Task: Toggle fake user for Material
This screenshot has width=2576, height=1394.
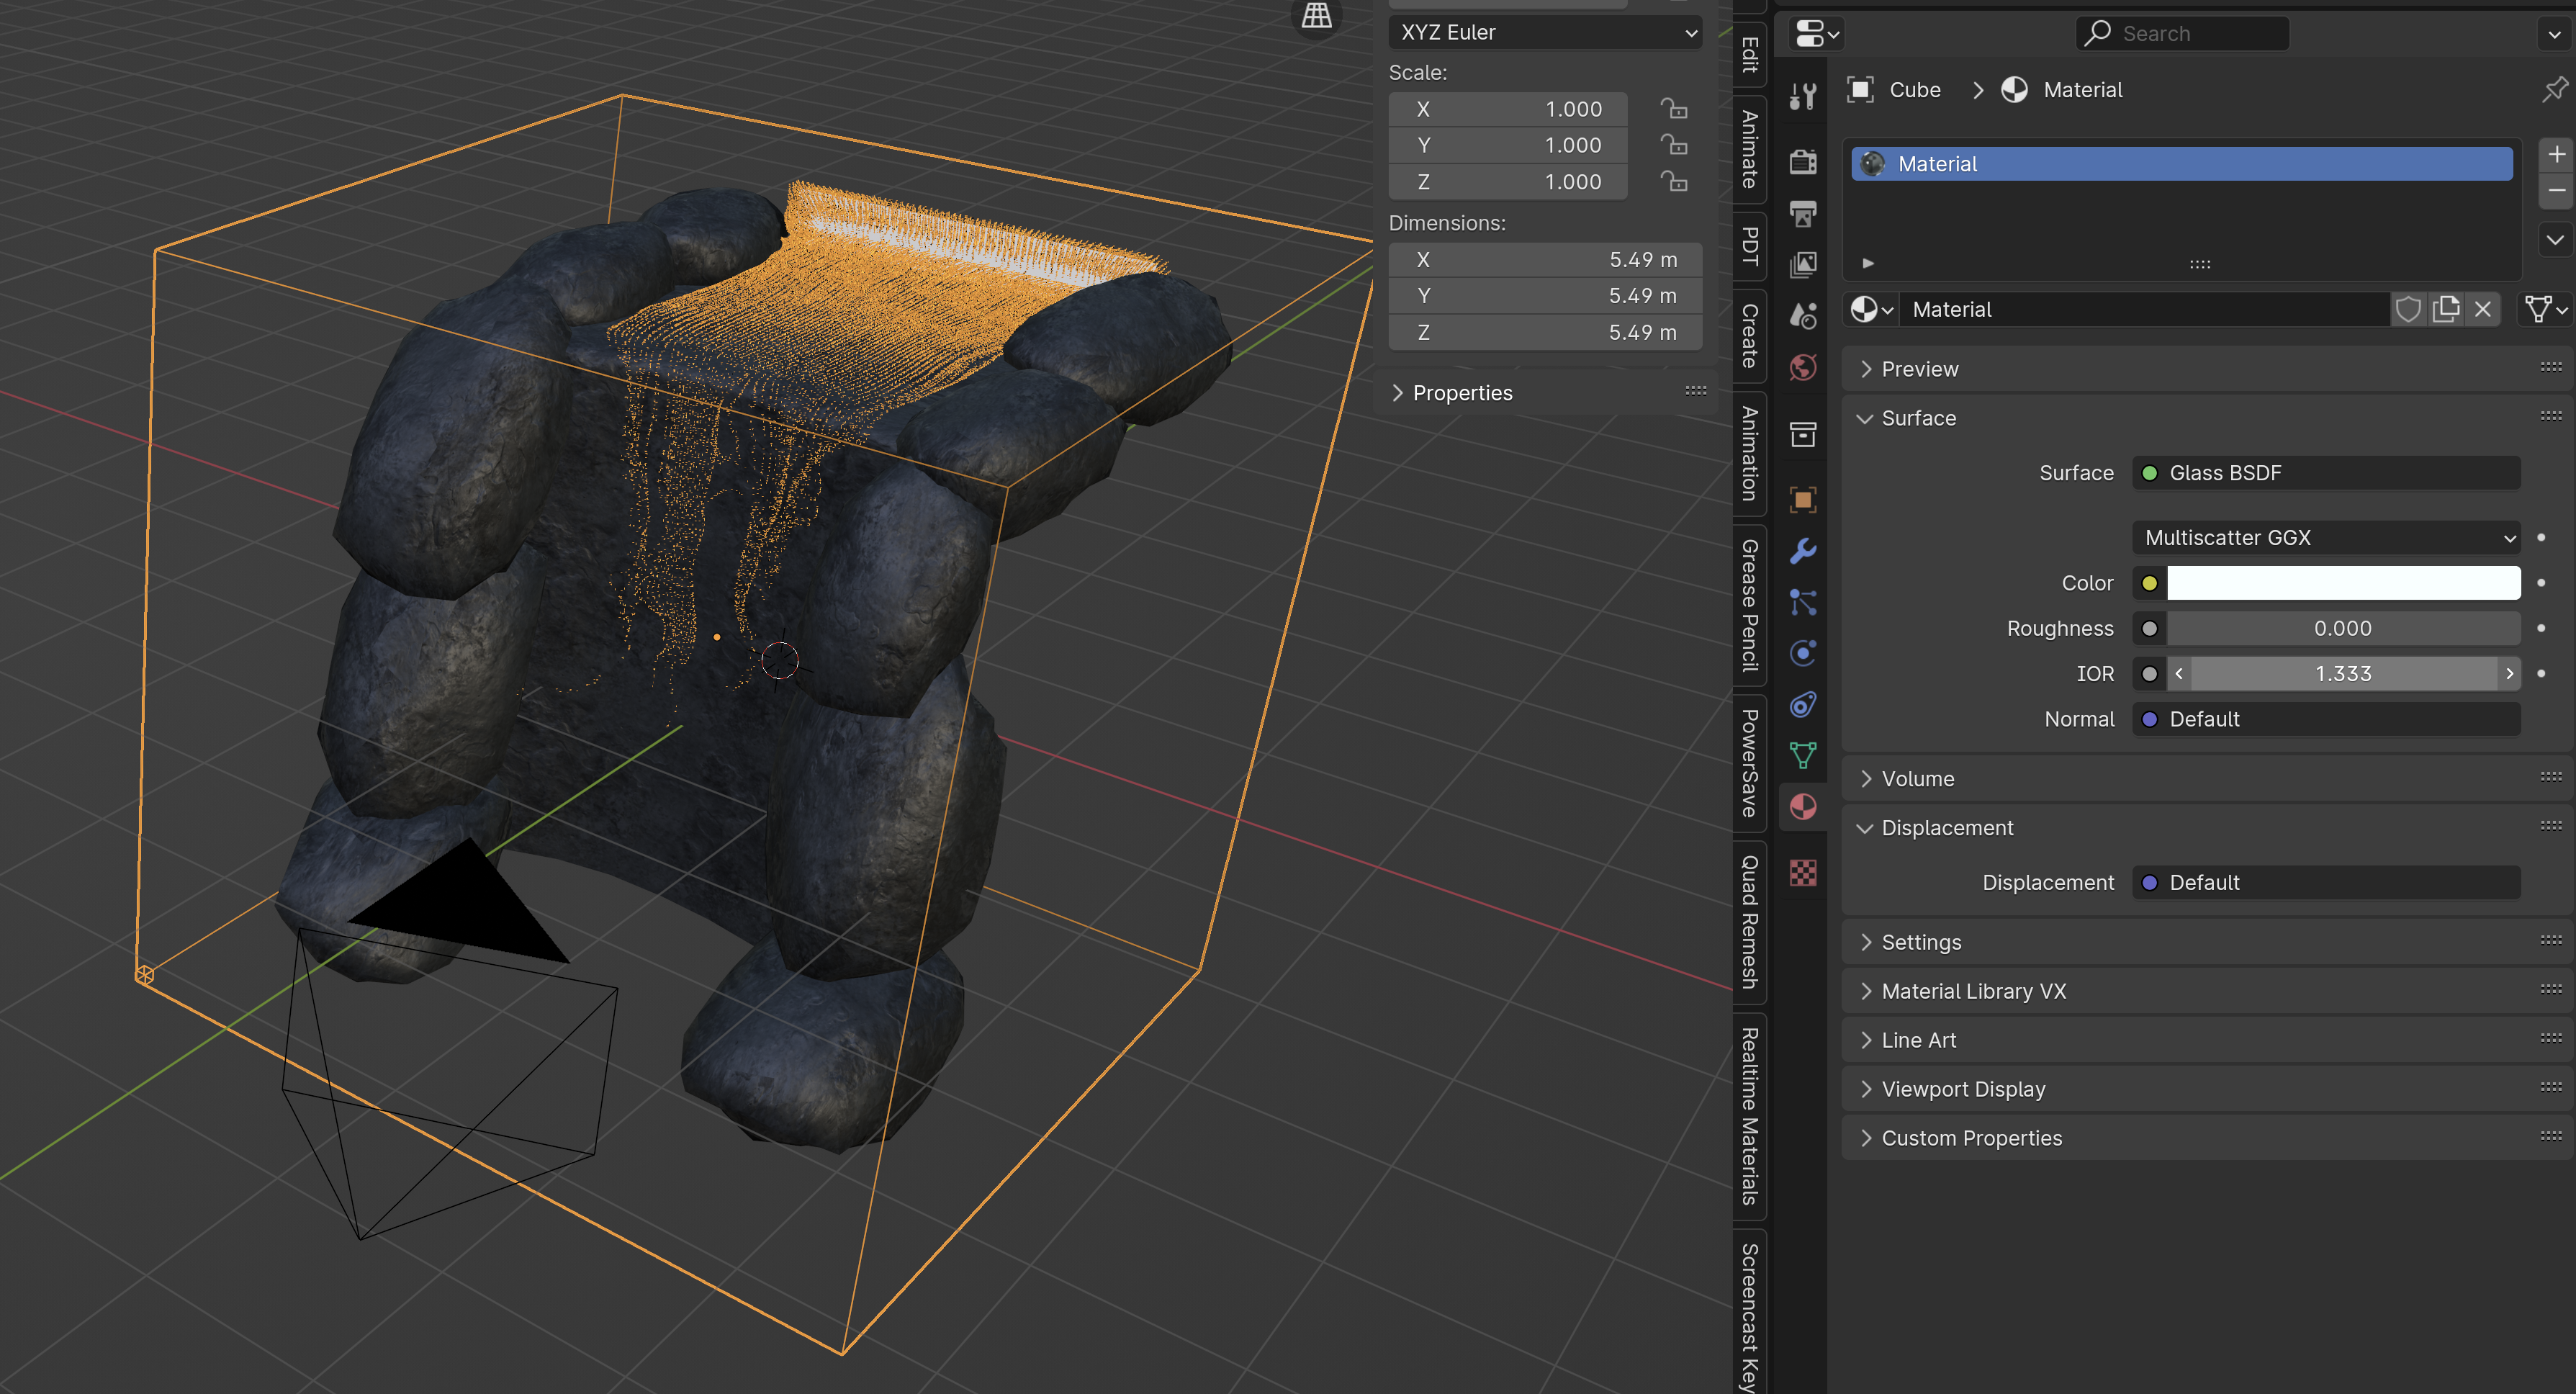Action: (x=2408, y=309)
